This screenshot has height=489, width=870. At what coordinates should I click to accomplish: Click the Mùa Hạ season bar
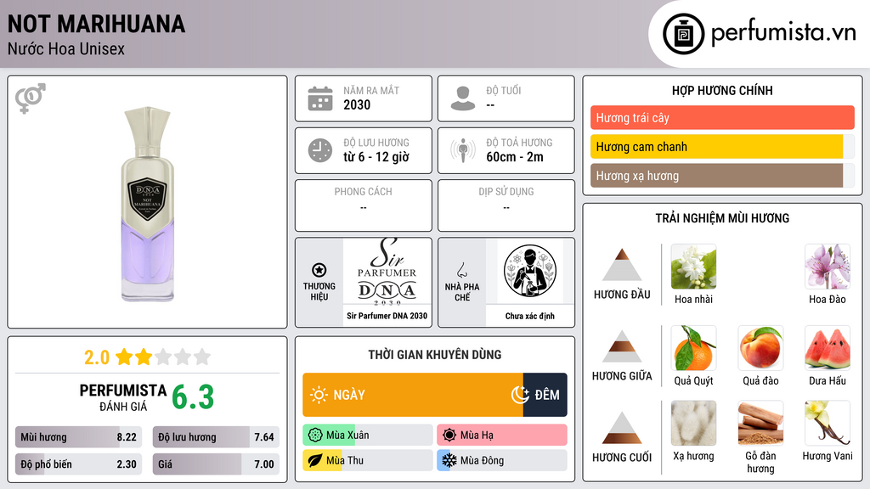coord(502,436)
